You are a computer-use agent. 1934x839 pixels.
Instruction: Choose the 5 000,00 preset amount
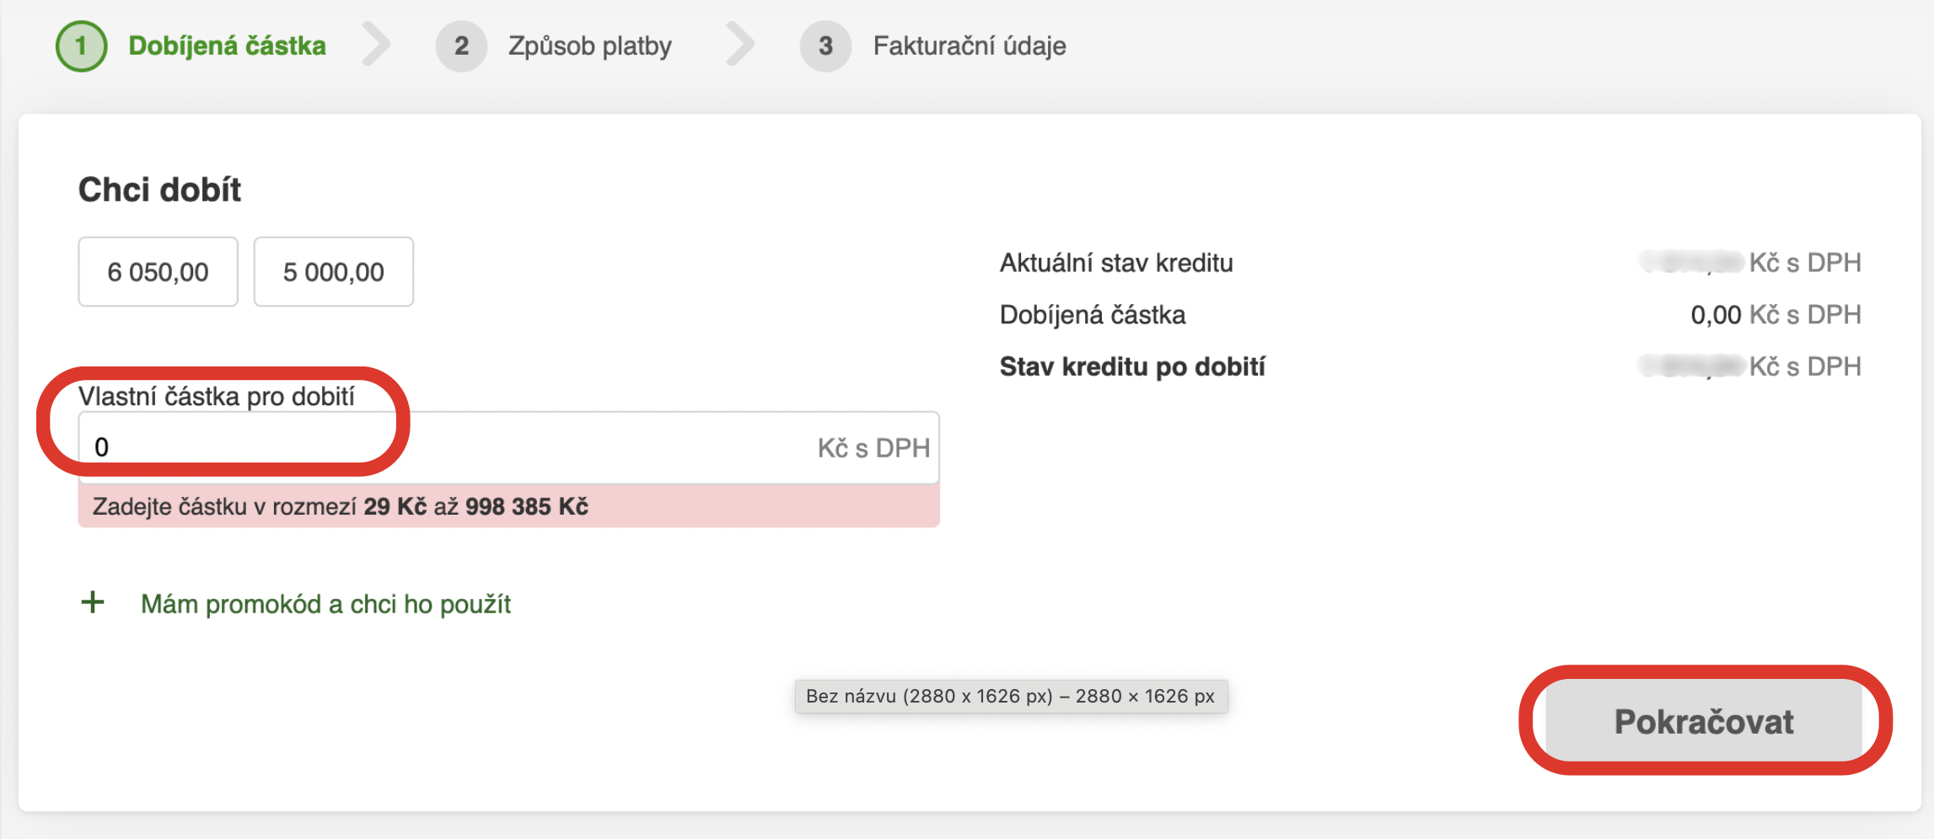(x=333, y=272)
